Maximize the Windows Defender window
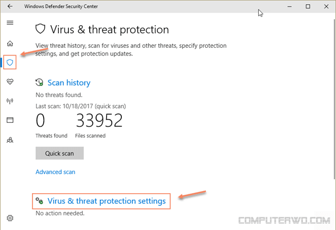The height and width of the screenshot is (230, 336). (308, 6)
